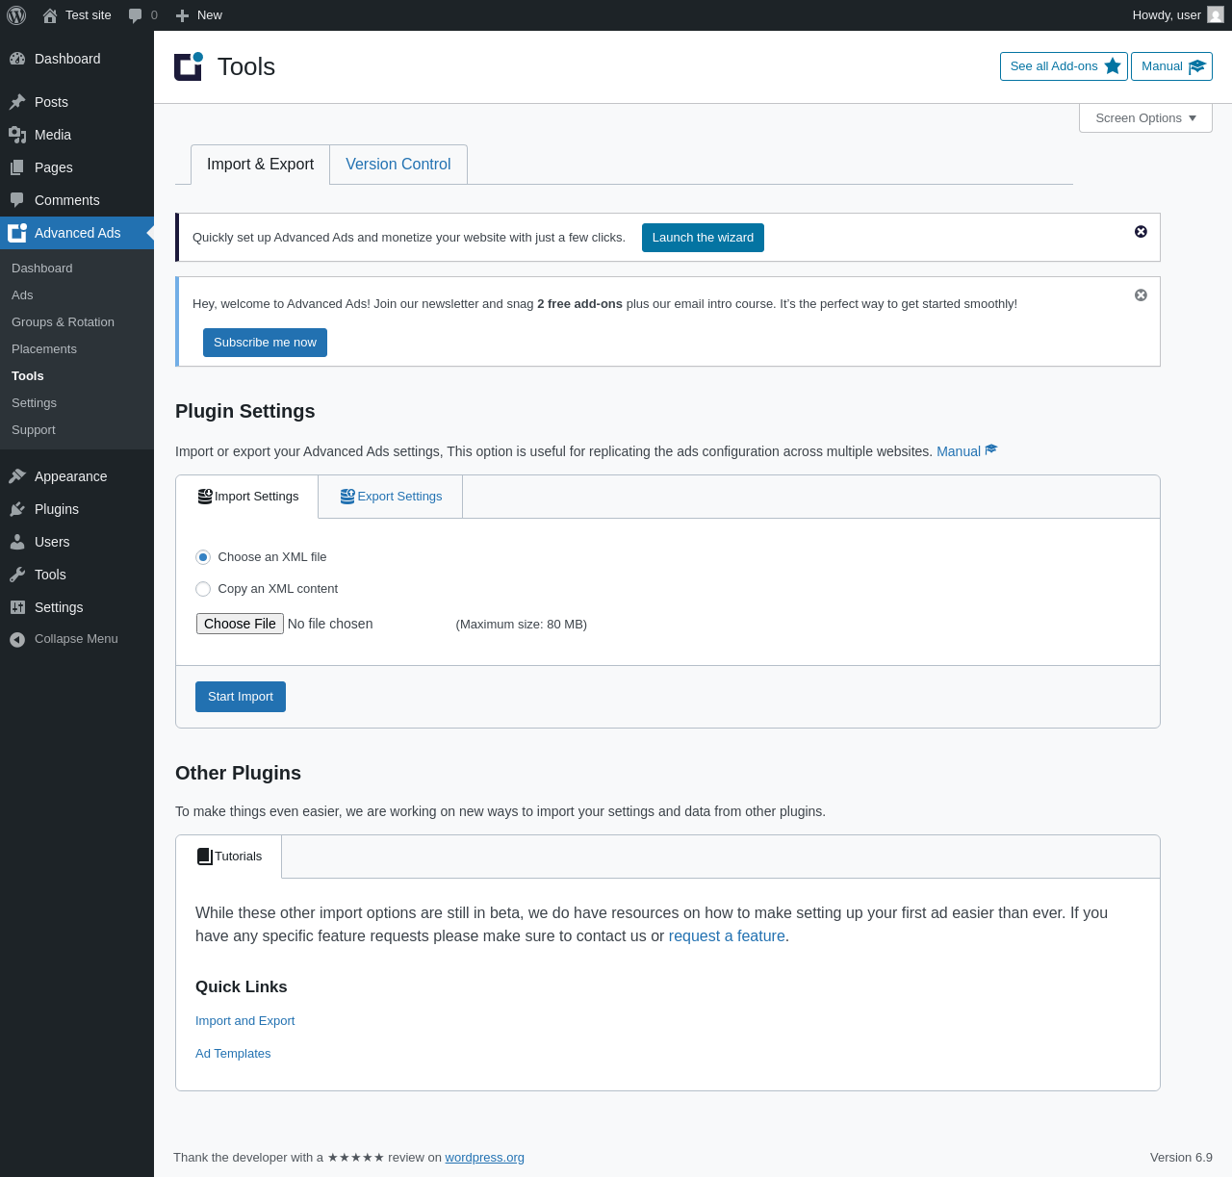This screenshot has width=1232, height=1177.
Task: Click the Comments speech bubble sidebar icon
Action: point(17,200)
